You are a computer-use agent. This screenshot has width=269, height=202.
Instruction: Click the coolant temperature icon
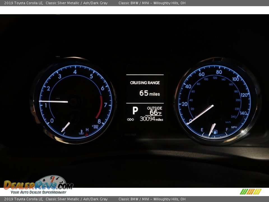pos(81,132)
